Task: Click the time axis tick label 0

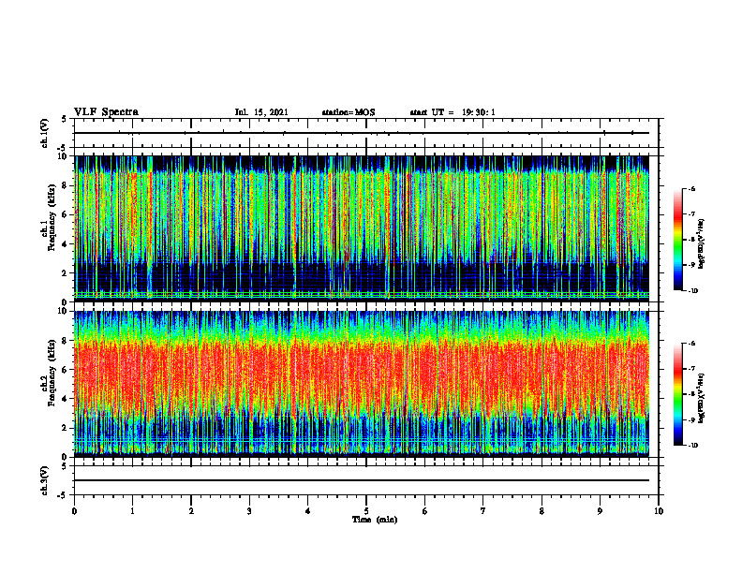Action: point(74,511)
